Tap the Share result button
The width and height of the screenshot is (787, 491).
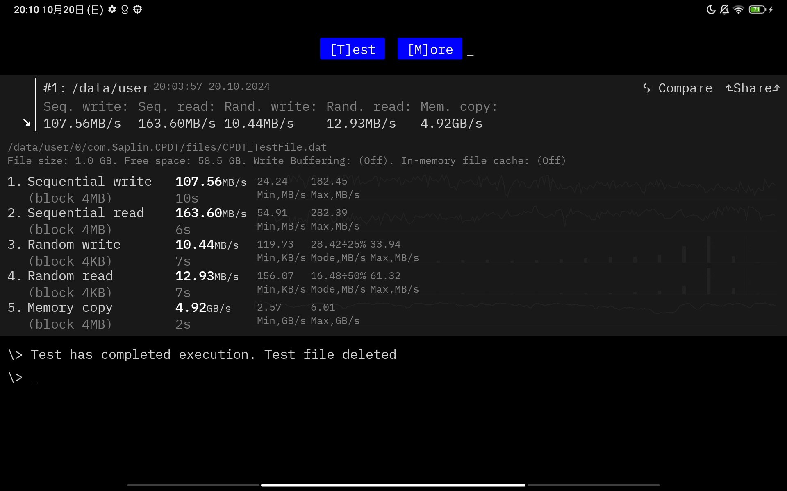[x=752, y=88]
